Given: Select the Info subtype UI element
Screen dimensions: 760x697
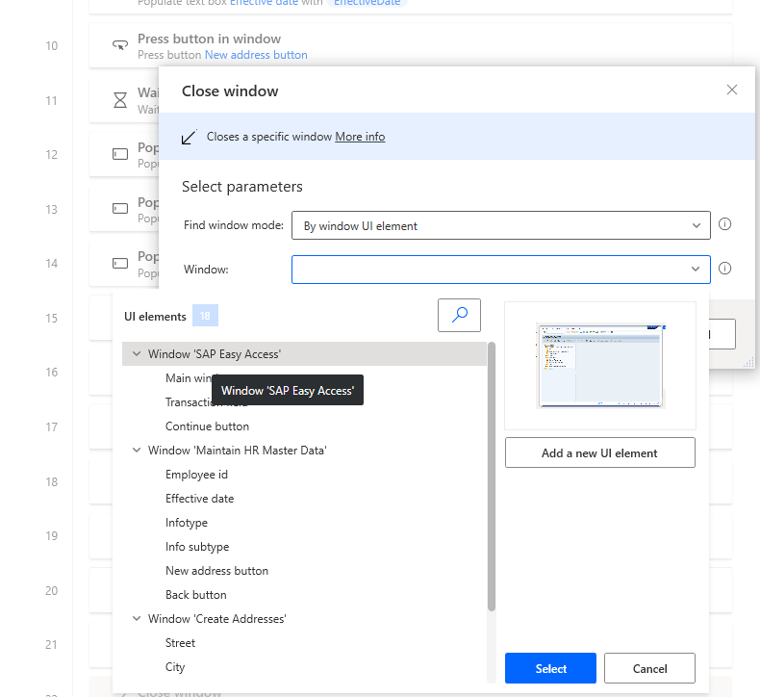Looking at the screenshot, I should [x=304, y=547].
